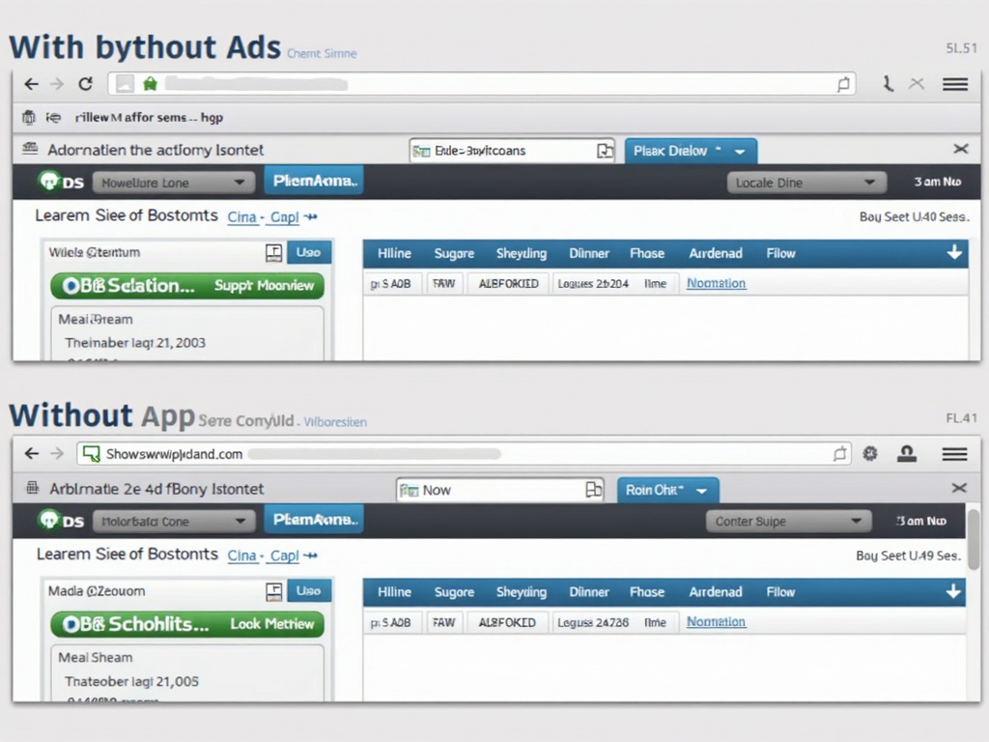Click back arrow in bottom browser

32,454
